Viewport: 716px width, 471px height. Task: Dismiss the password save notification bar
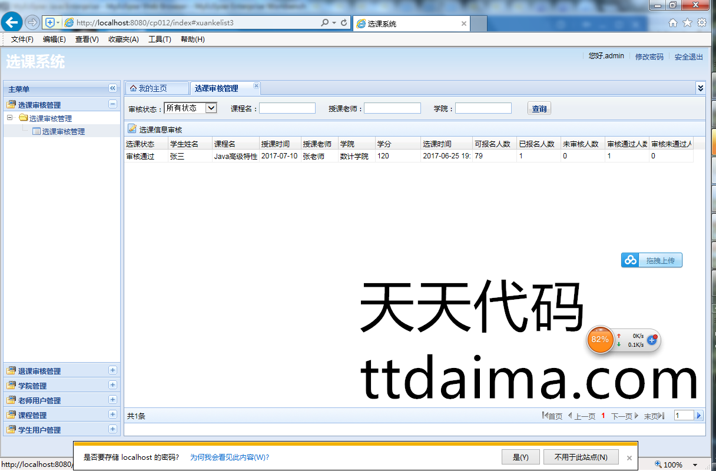tap(629, 457)
